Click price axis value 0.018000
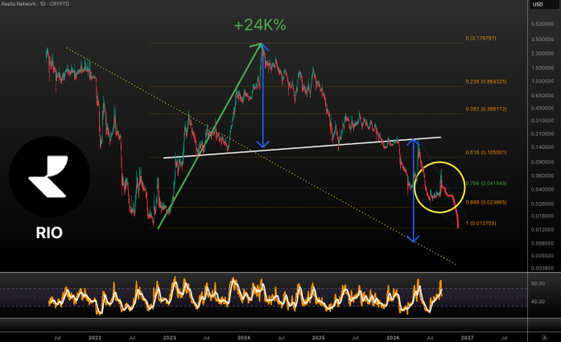Image resolution: width=561 pixels, height=342 pixels. point(542,216)
